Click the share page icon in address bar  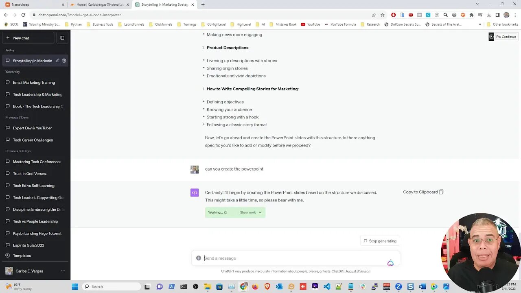[374, 15]
